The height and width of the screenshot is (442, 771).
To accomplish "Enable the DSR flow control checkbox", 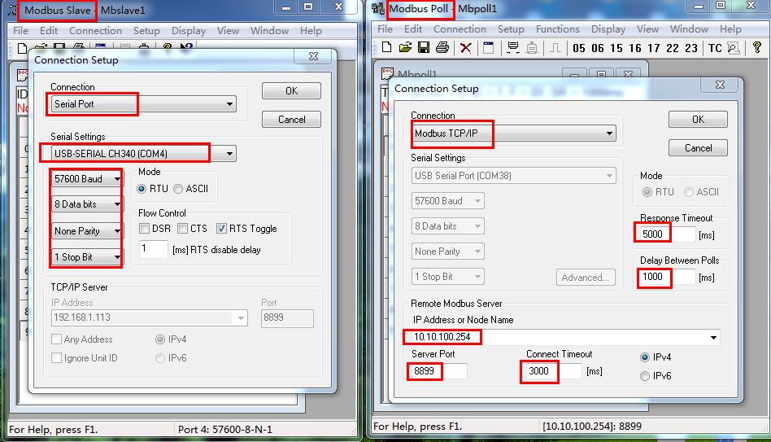I will [x=145, y=229].
